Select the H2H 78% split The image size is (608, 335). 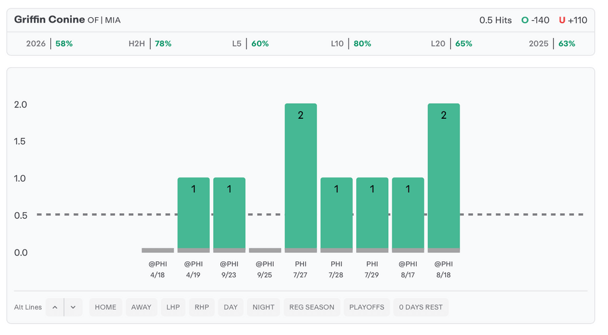(x=150, y=43)
